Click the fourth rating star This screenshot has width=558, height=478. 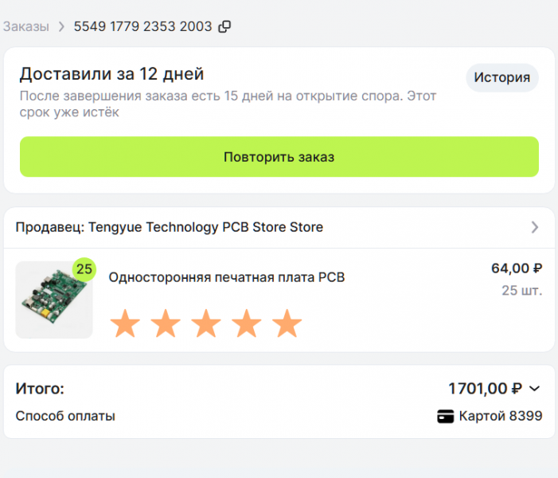pos(247,324)
